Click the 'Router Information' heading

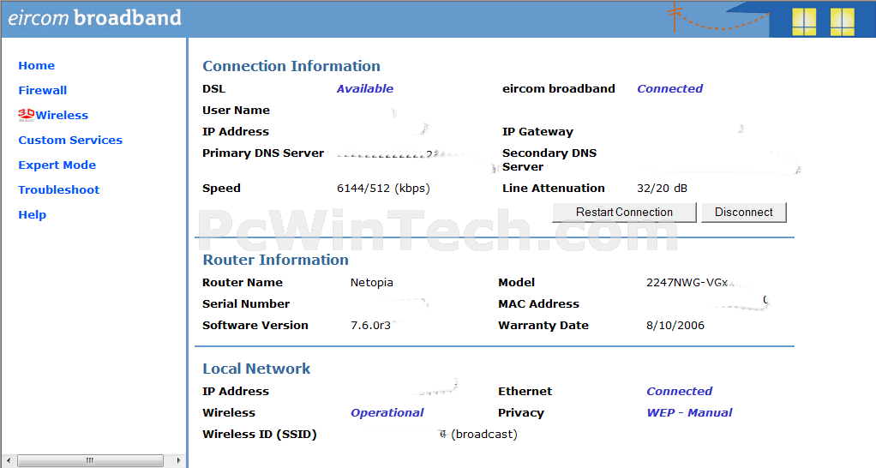275,260
